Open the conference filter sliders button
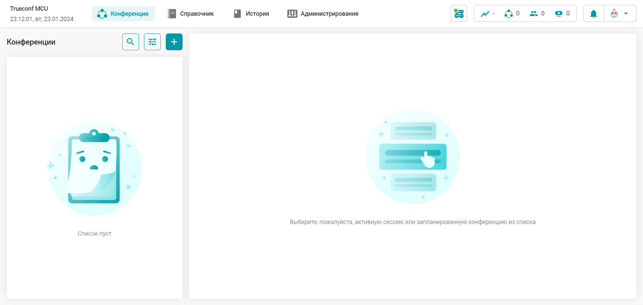 click(152, 42)
